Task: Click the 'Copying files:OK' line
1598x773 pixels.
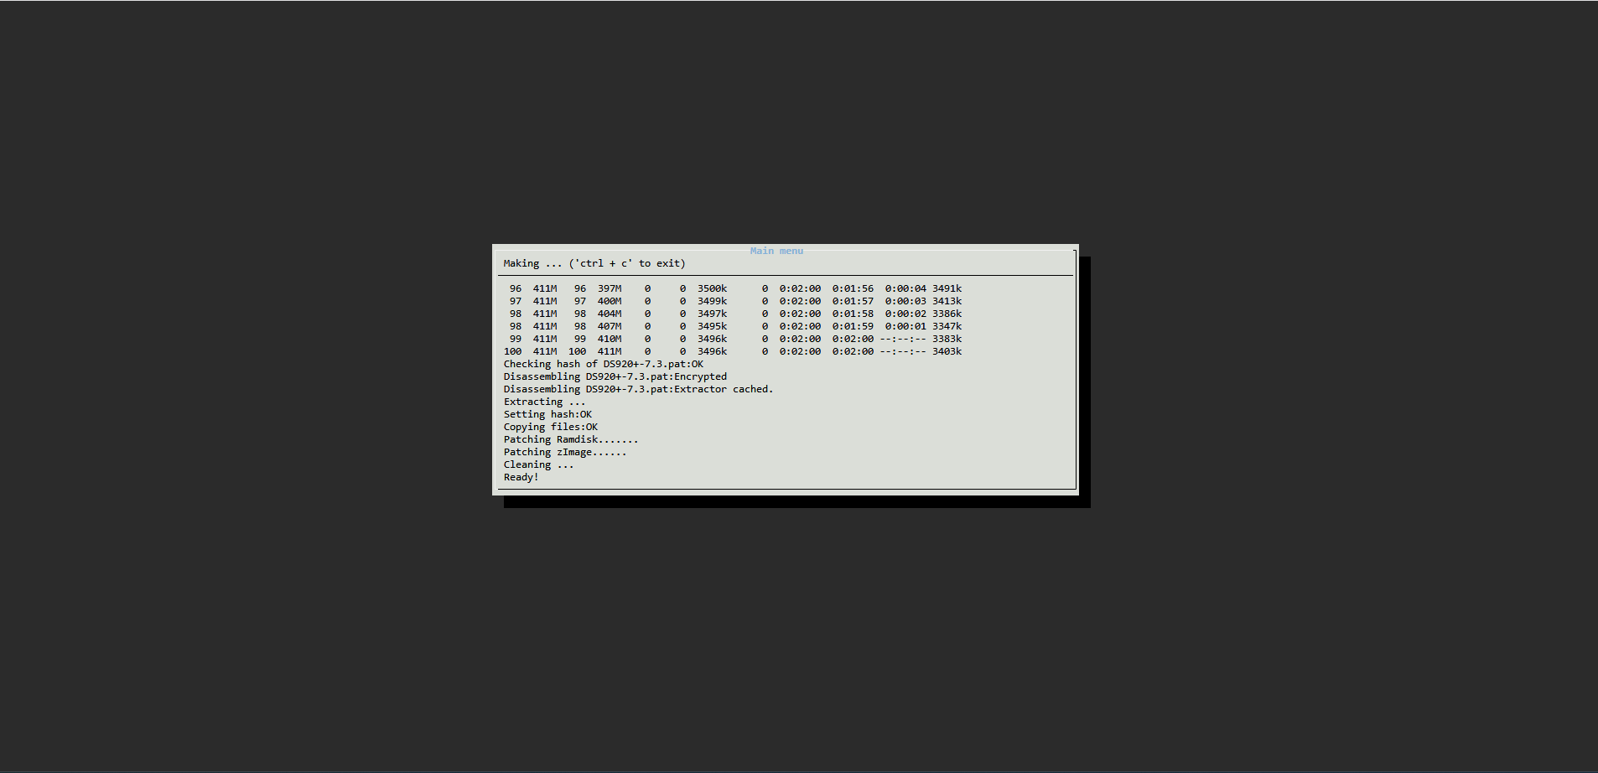Action: click(551, 427)
